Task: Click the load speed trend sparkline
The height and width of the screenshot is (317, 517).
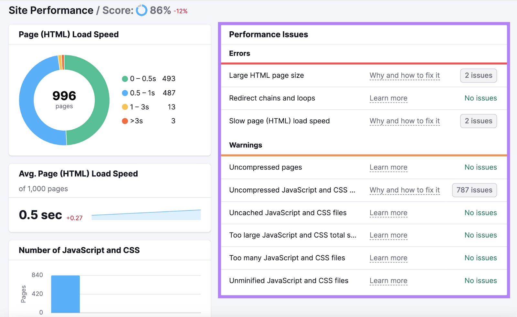Action: tap(145, 214)
